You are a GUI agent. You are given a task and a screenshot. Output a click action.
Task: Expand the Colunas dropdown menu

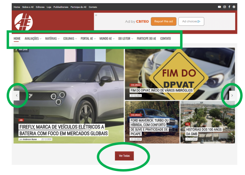(x=70, y=39)
